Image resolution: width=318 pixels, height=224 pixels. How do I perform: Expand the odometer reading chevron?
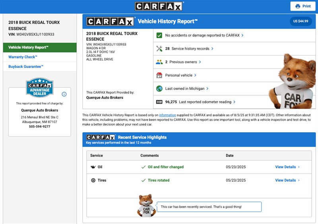(235, 102)
